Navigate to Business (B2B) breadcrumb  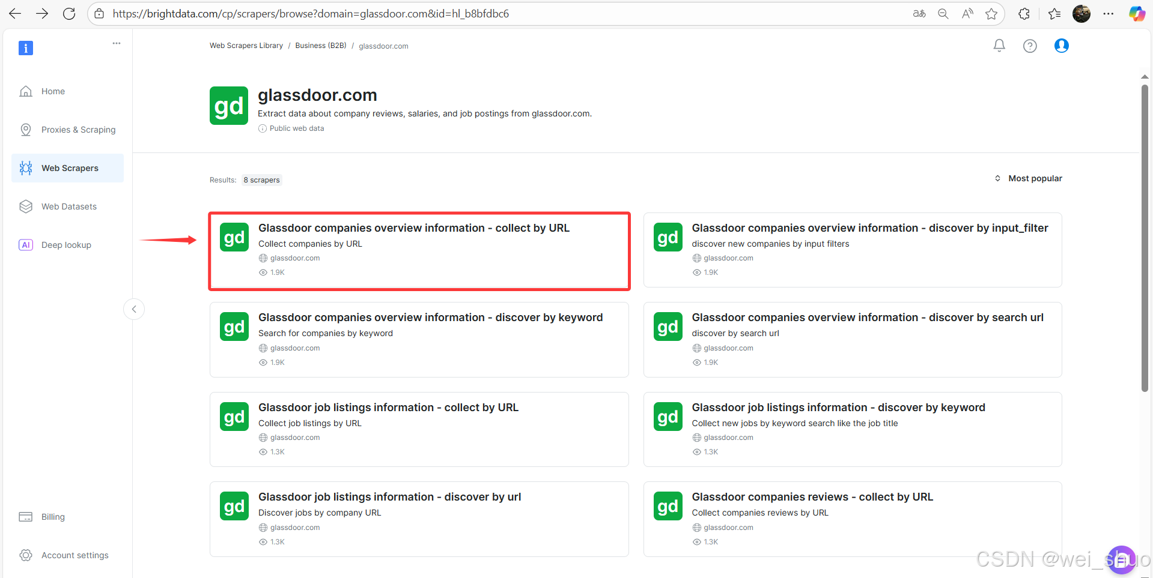[321, 46]
